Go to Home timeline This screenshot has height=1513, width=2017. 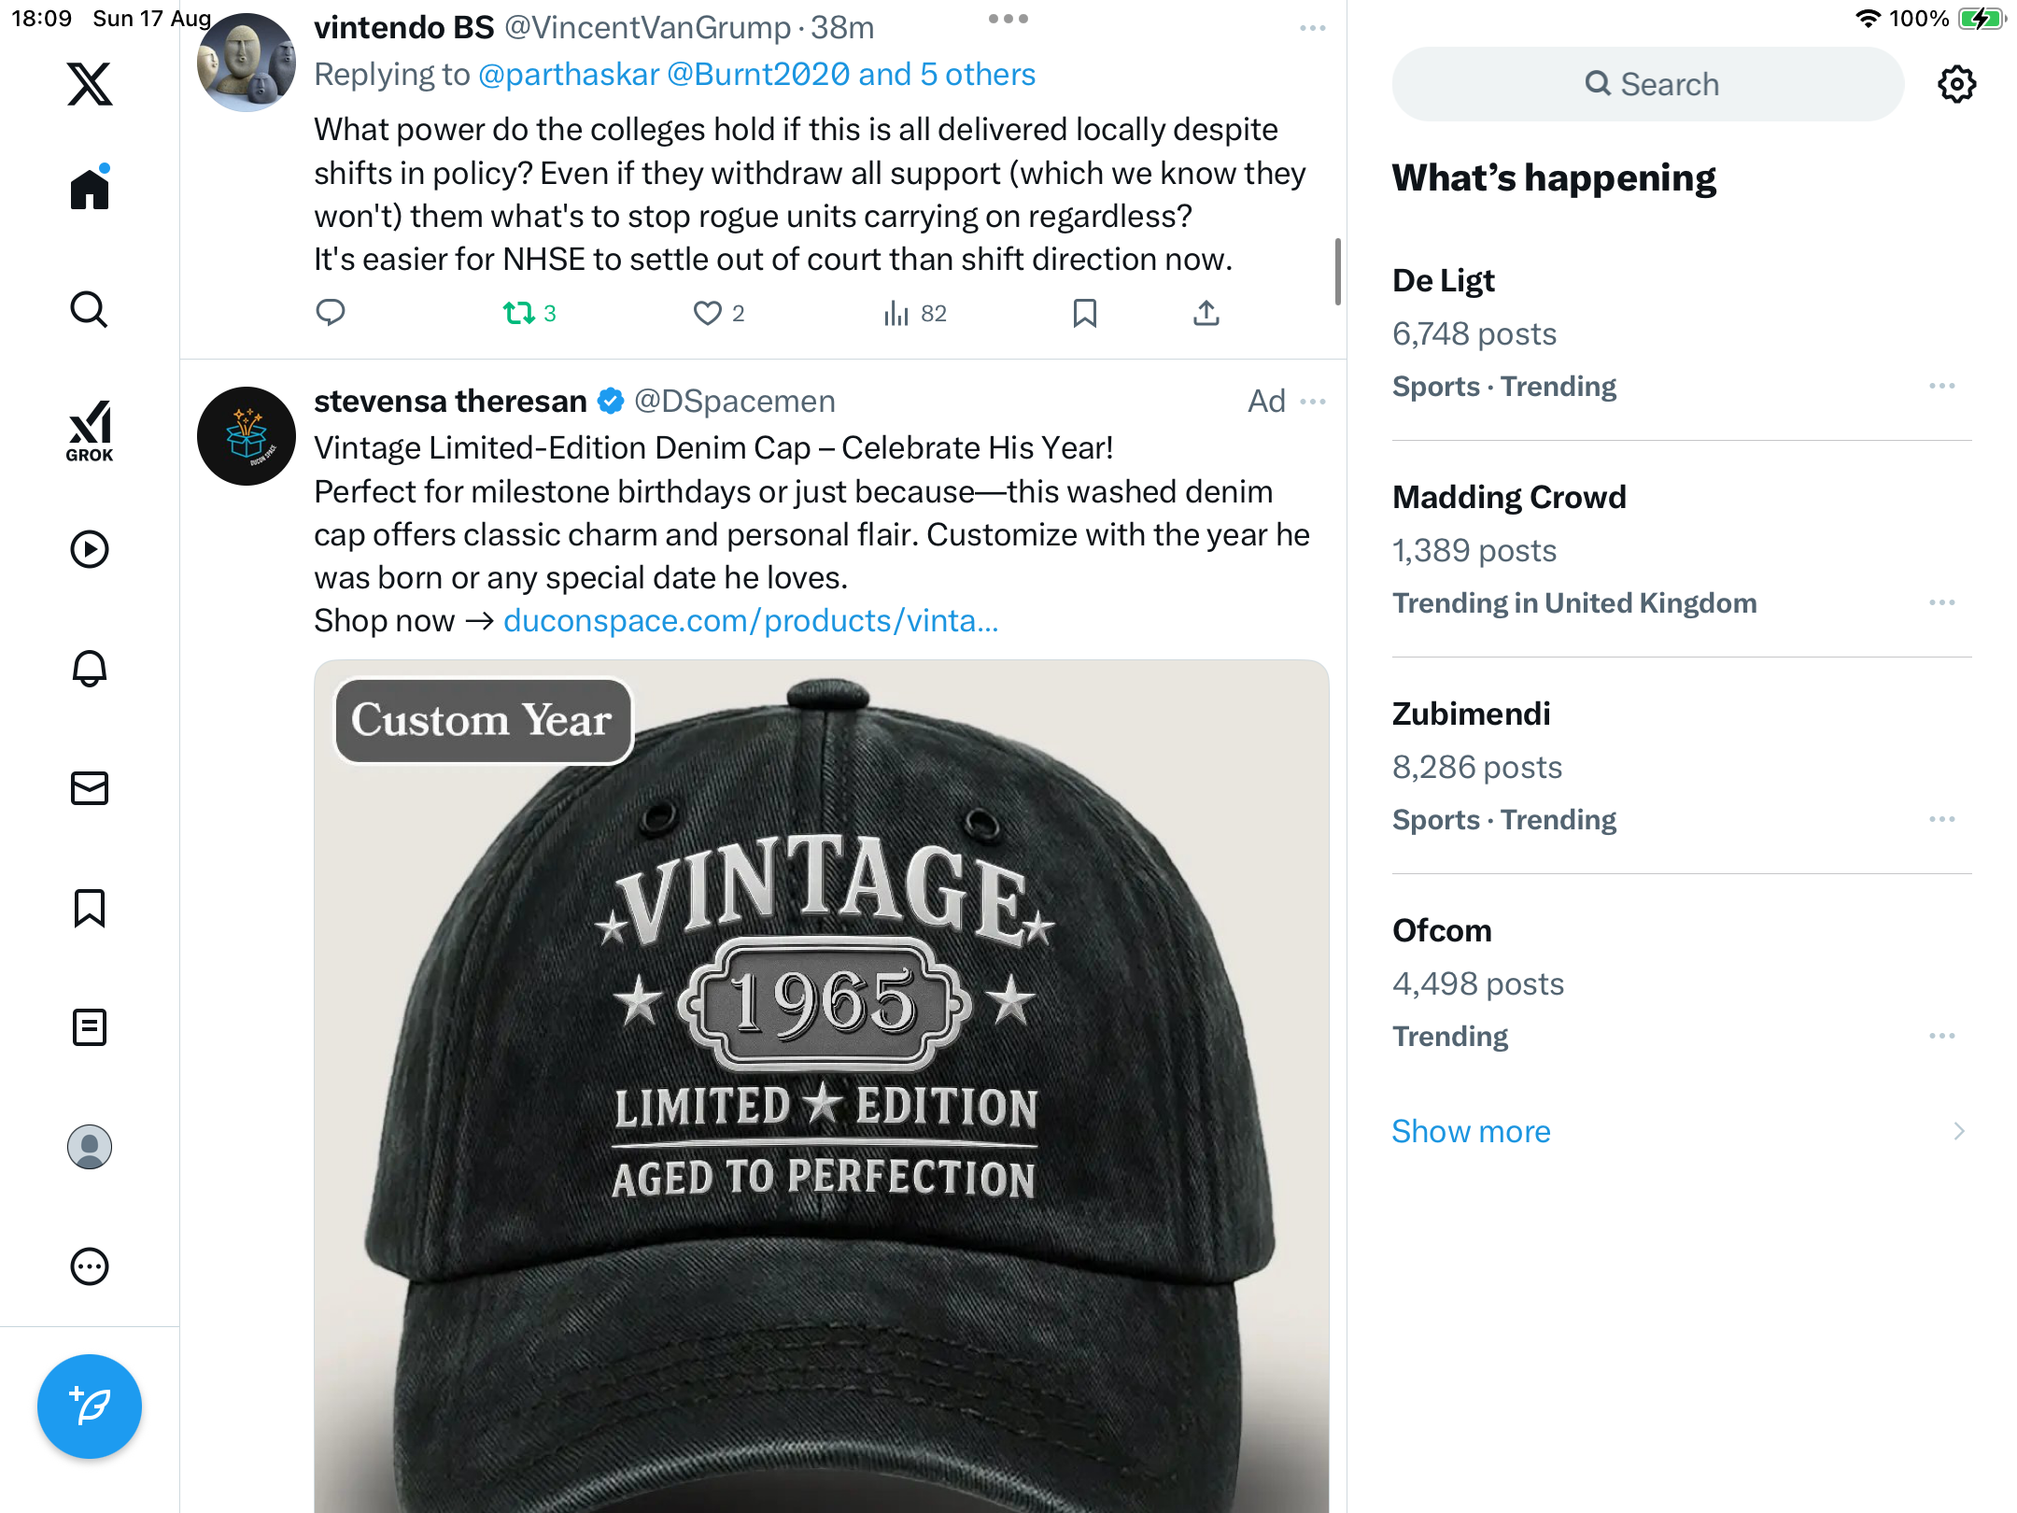click(90, 189)
